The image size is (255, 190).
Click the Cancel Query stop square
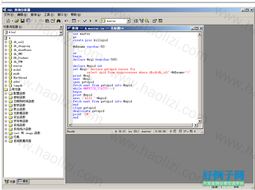96,21
